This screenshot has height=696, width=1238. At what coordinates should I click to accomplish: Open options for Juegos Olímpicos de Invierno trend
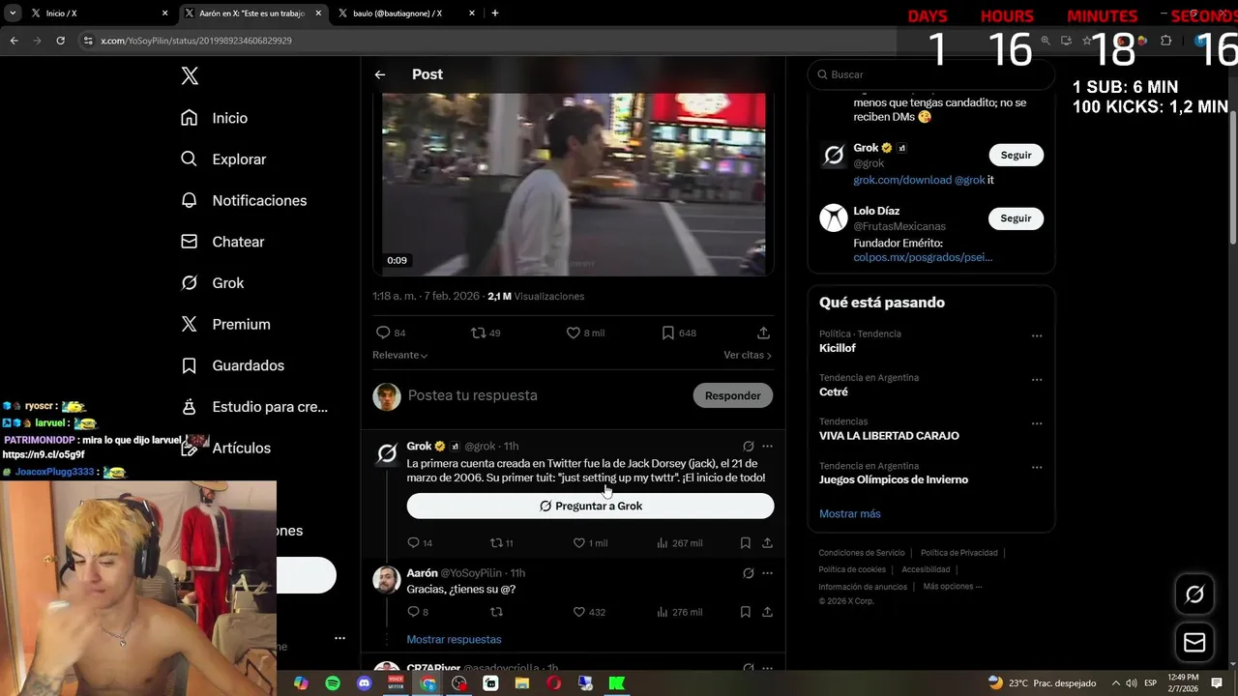[1037, 468]
